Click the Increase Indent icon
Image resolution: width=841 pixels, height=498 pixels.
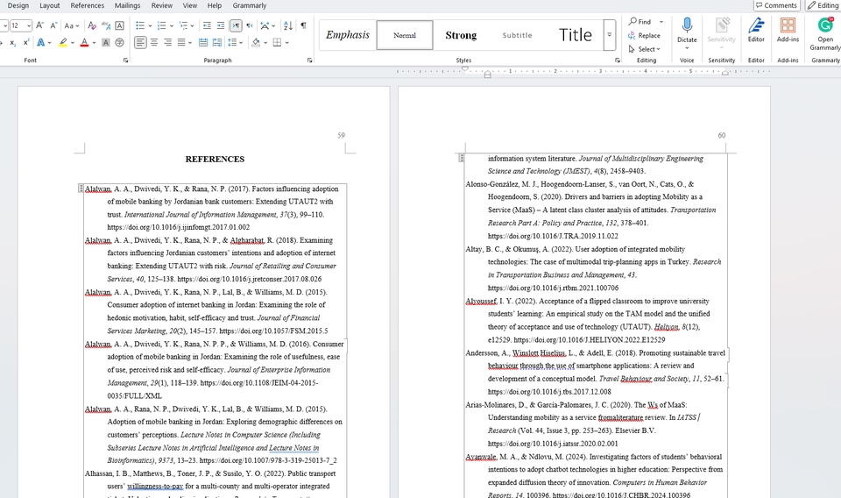221,25
